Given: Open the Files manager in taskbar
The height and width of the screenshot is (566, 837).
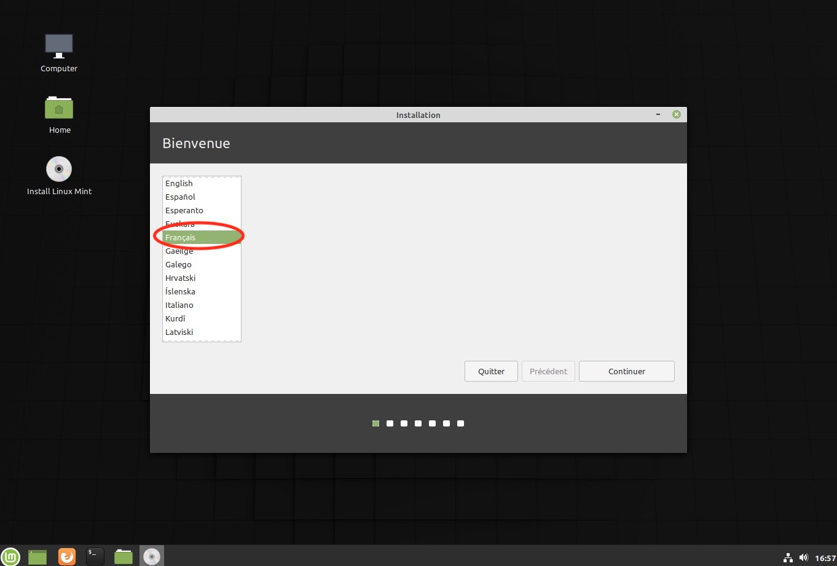Looking at the screenshot, I should click(x=124, y=557).
